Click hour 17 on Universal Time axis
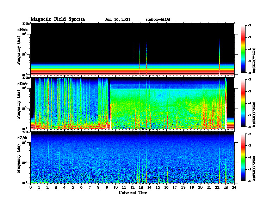Screen dimensions: 279x215 [175, 188]
